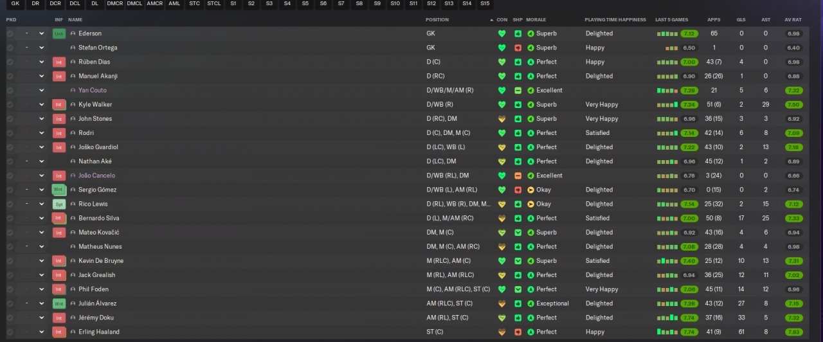The height and width of the screenshot is (342, 823).
Task: Toggle the picked checkmark for Manuel Akanji
Action: [x=10, y=76]
